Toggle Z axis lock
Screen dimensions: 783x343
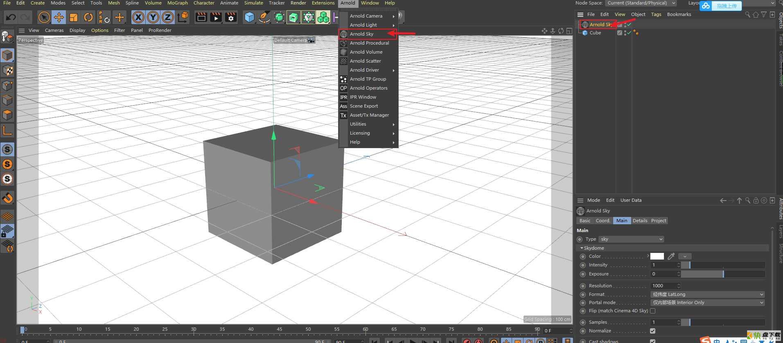pyautogui.click(x=168, y=18)
